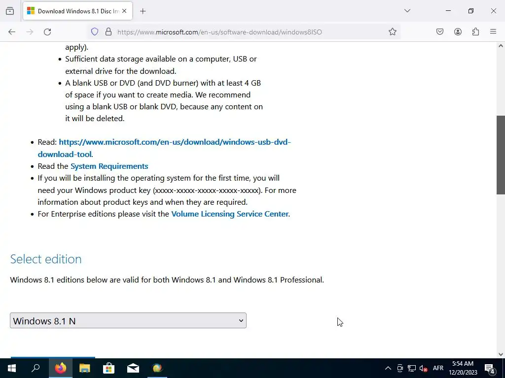Click the Select edition heading
The width and height of the screenshot is (505, 378).
click(x=46, y=259)
